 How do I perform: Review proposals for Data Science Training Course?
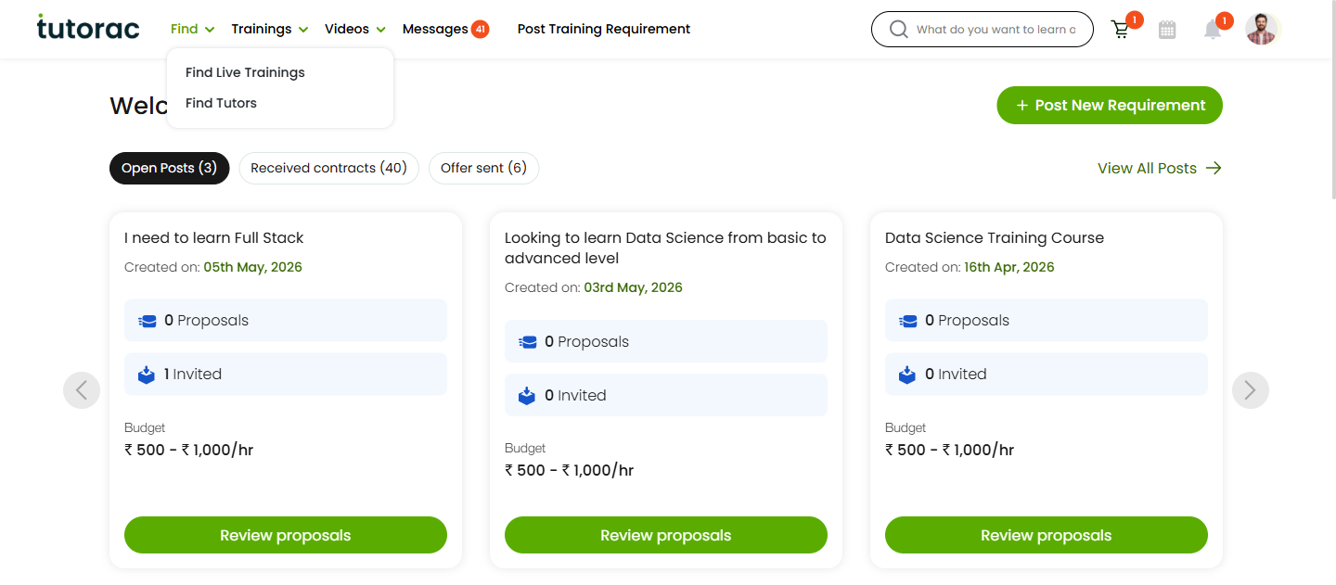pos(1047,535)
